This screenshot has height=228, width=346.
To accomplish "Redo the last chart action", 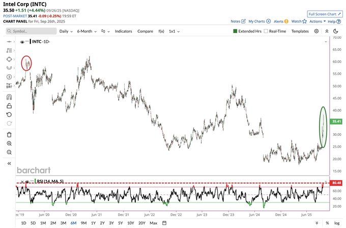I will tap(9, 123).
